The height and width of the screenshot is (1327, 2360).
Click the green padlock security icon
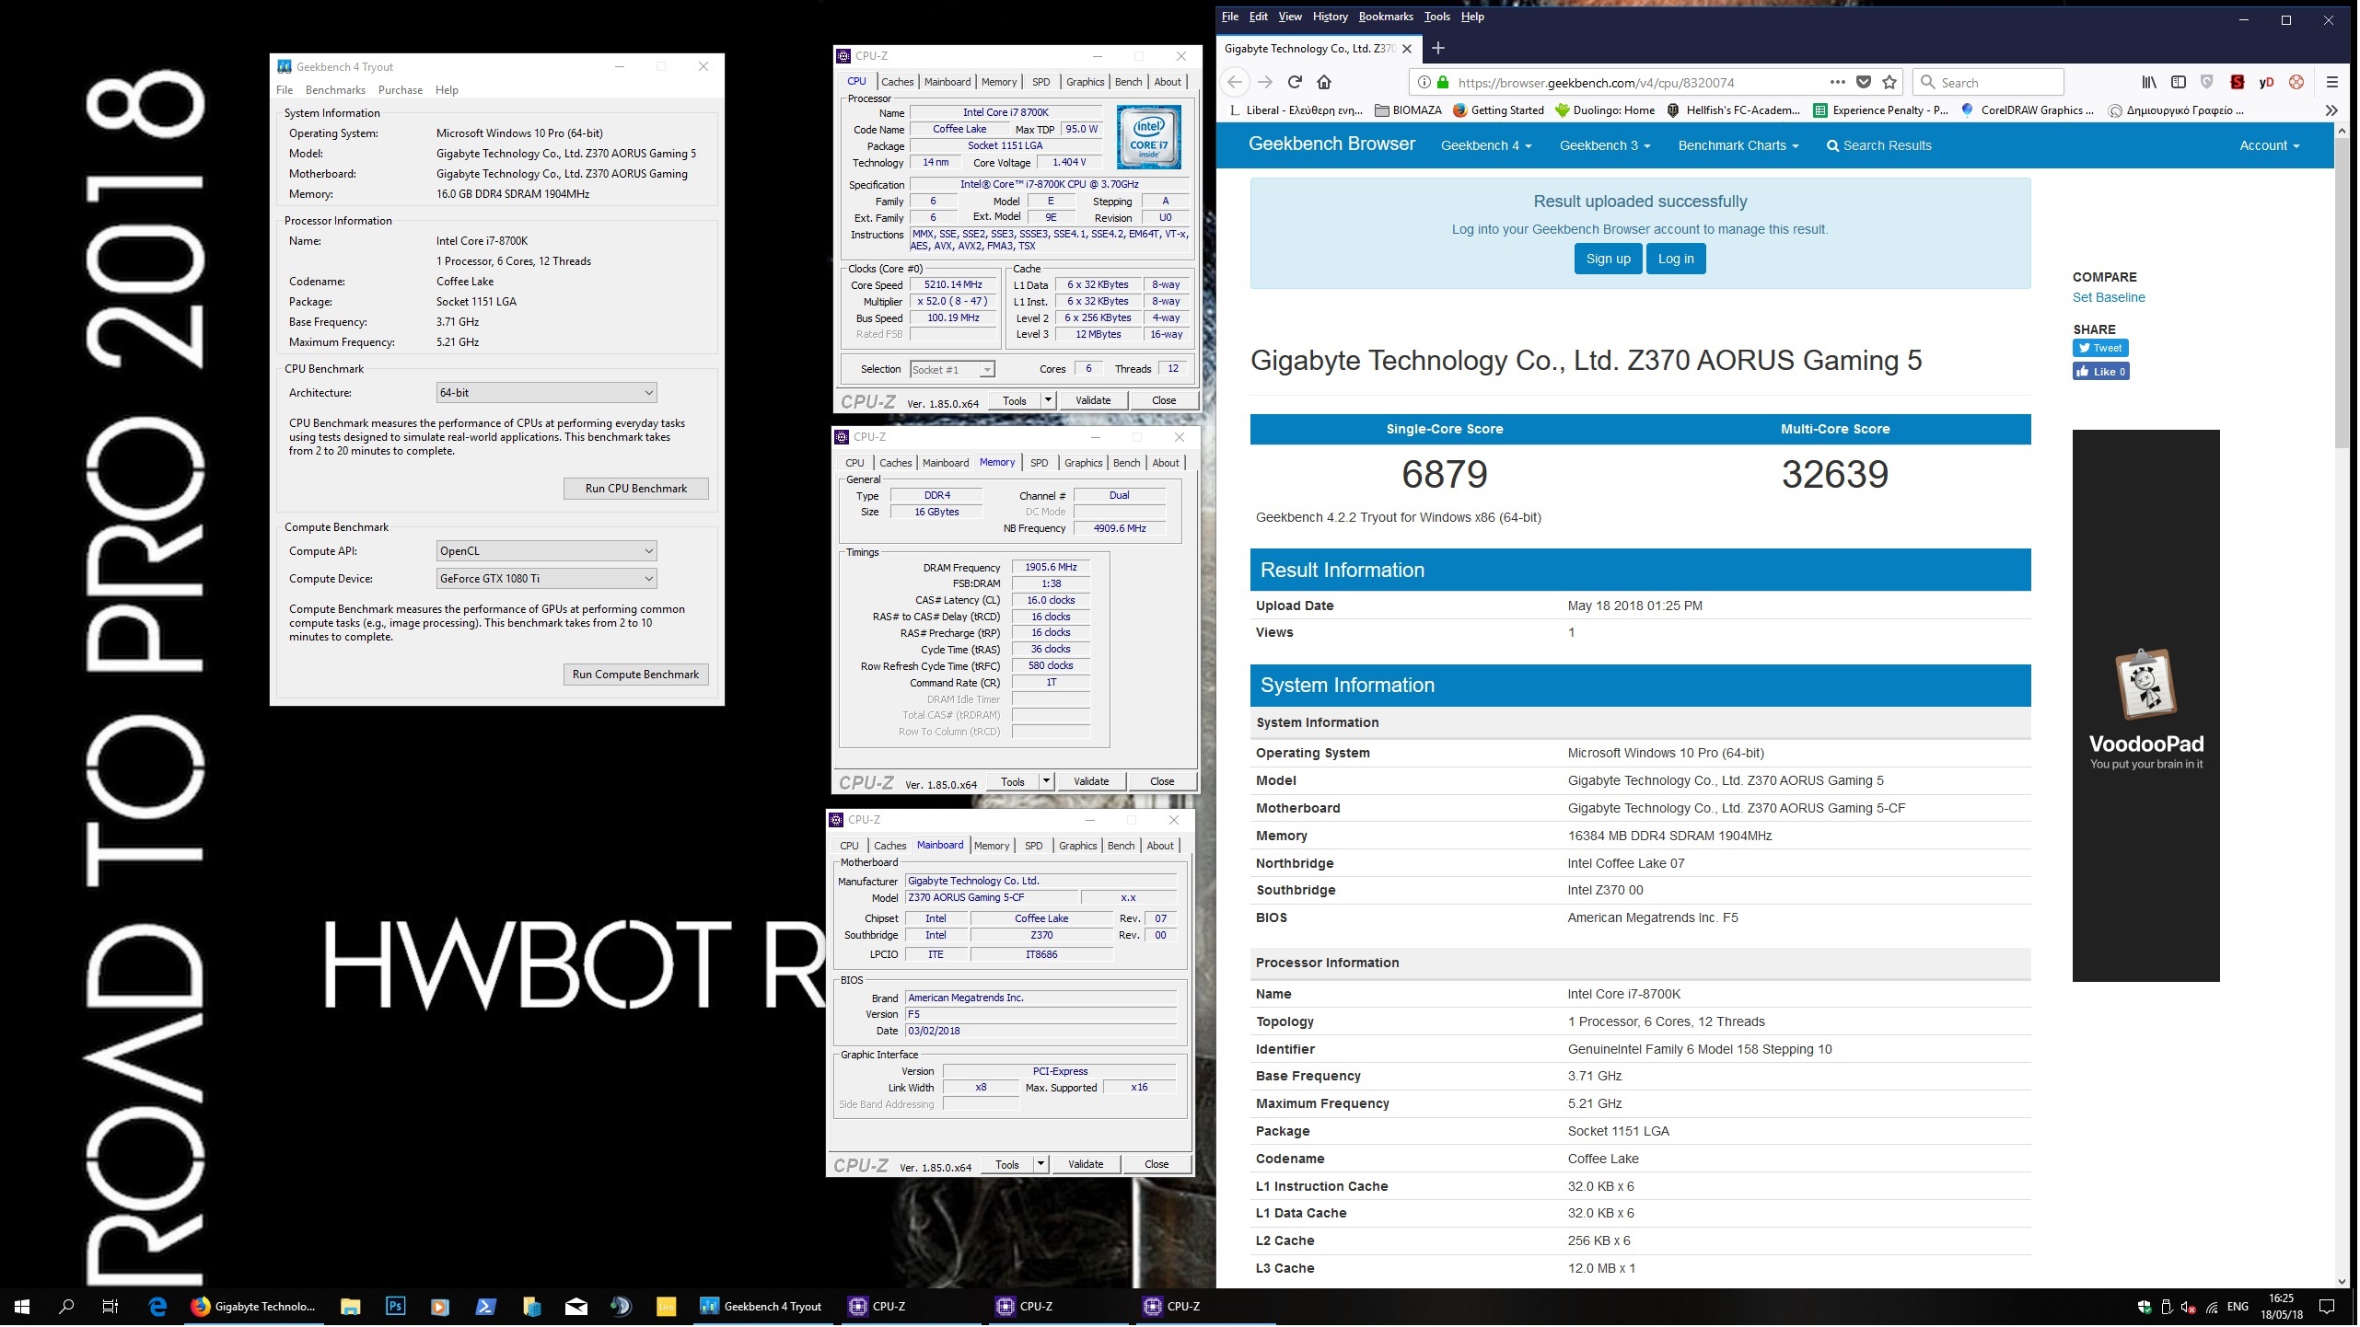click(x=1445, y=83)
